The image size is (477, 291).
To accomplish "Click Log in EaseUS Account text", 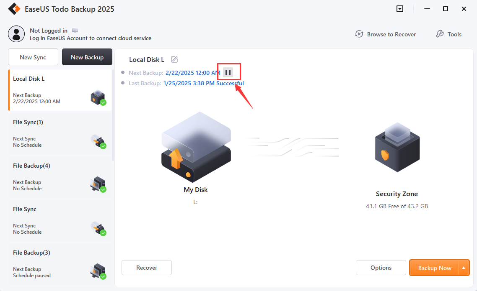I will 91,38.
